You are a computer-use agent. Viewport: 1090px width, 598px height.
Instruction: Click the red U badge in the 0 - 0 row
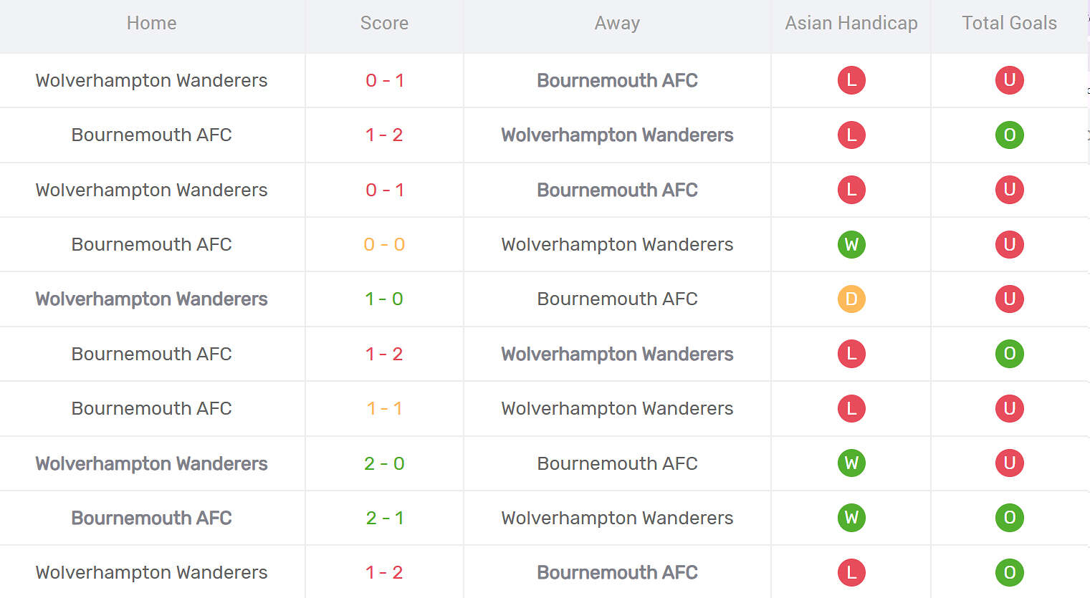(1009, 245)
